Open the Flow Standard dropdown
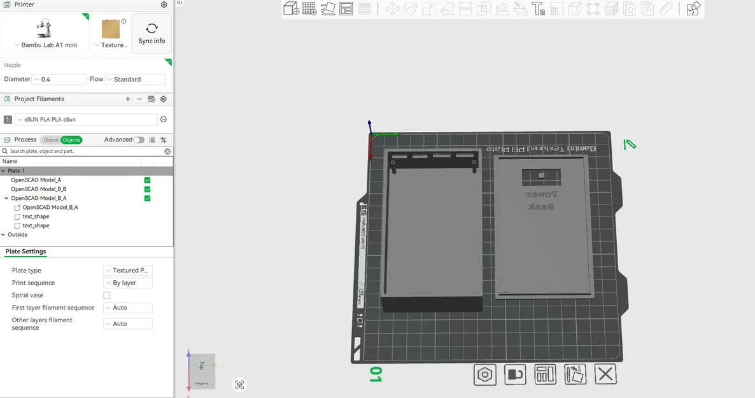The height and width of the screenshot is (398, 755). pos(135,80)
